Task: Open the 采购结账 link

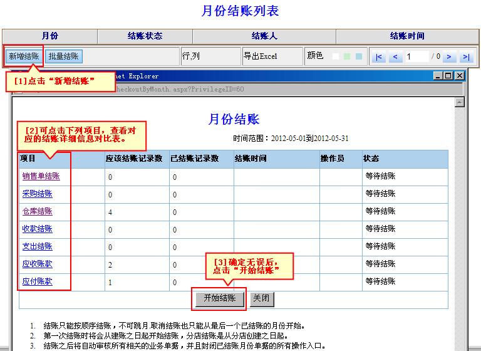Action: (x=37, y=194)
